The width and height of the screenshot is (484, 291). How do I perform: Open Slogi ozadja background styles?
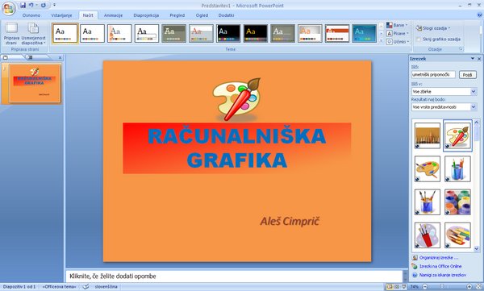(x=432, y=28)
